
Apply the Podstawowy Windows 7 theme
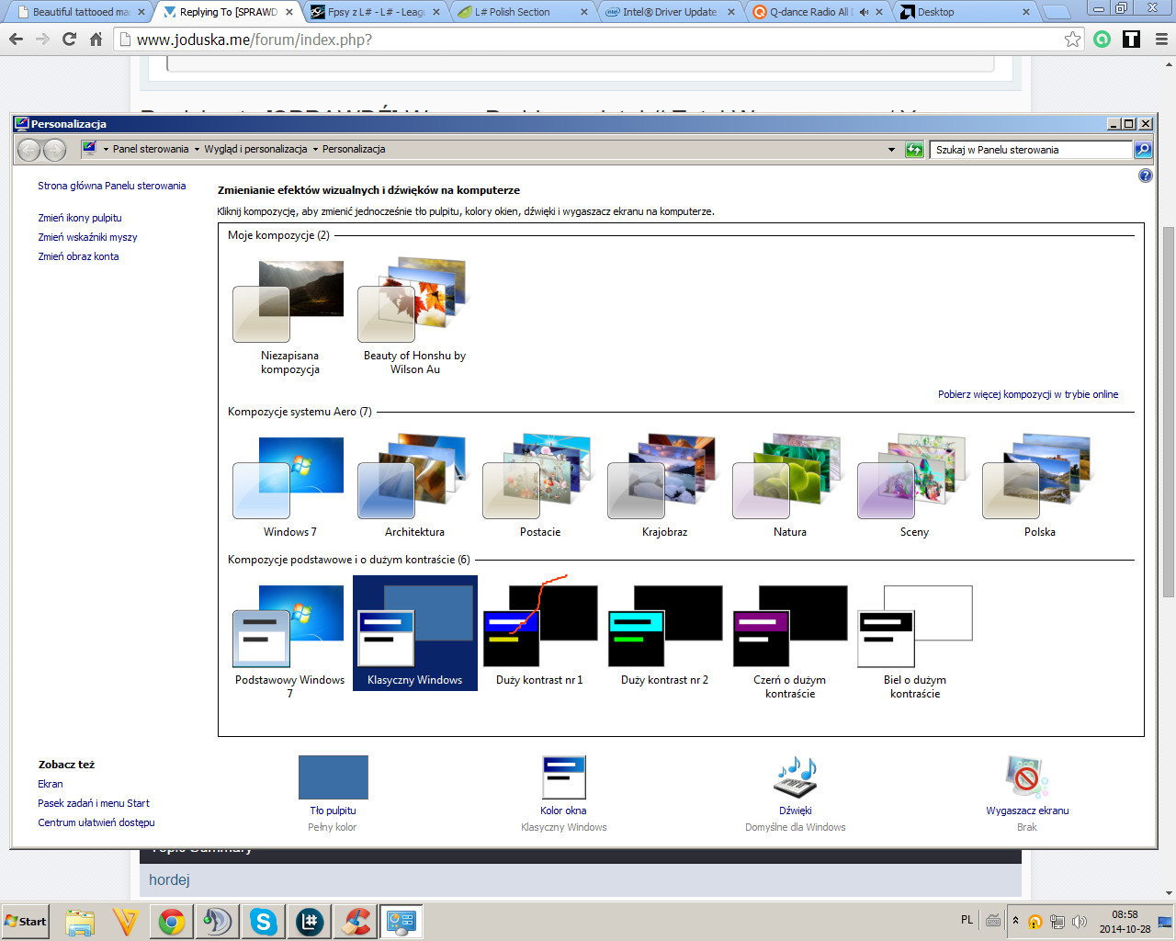(289, 641)
